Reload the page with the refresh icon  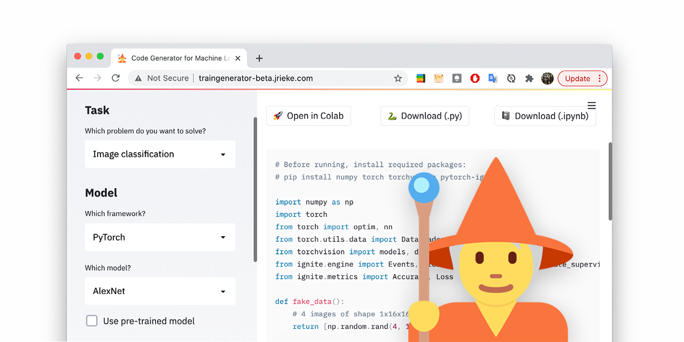115,78
